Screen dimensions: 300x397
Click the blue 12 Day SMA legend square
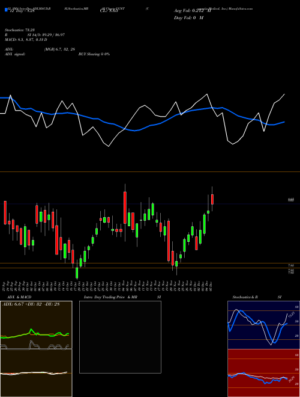(x=7, y=10)
